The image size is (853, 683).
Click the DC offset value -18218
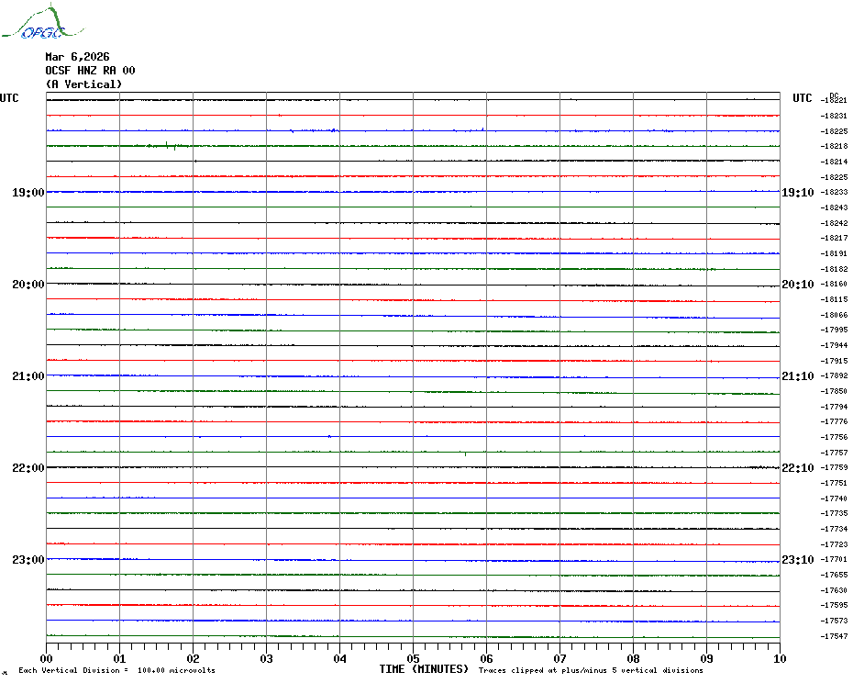point(834,147)
